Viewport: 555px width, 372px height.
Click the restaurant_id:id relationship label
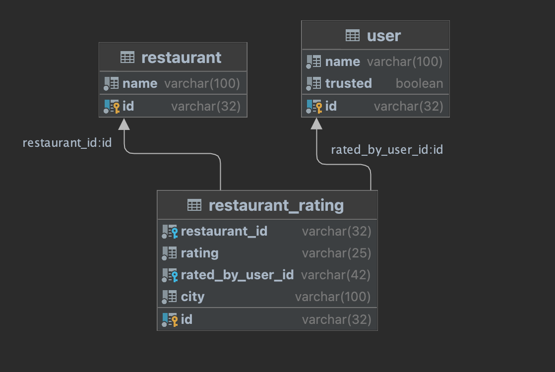[x=67, y=143]
